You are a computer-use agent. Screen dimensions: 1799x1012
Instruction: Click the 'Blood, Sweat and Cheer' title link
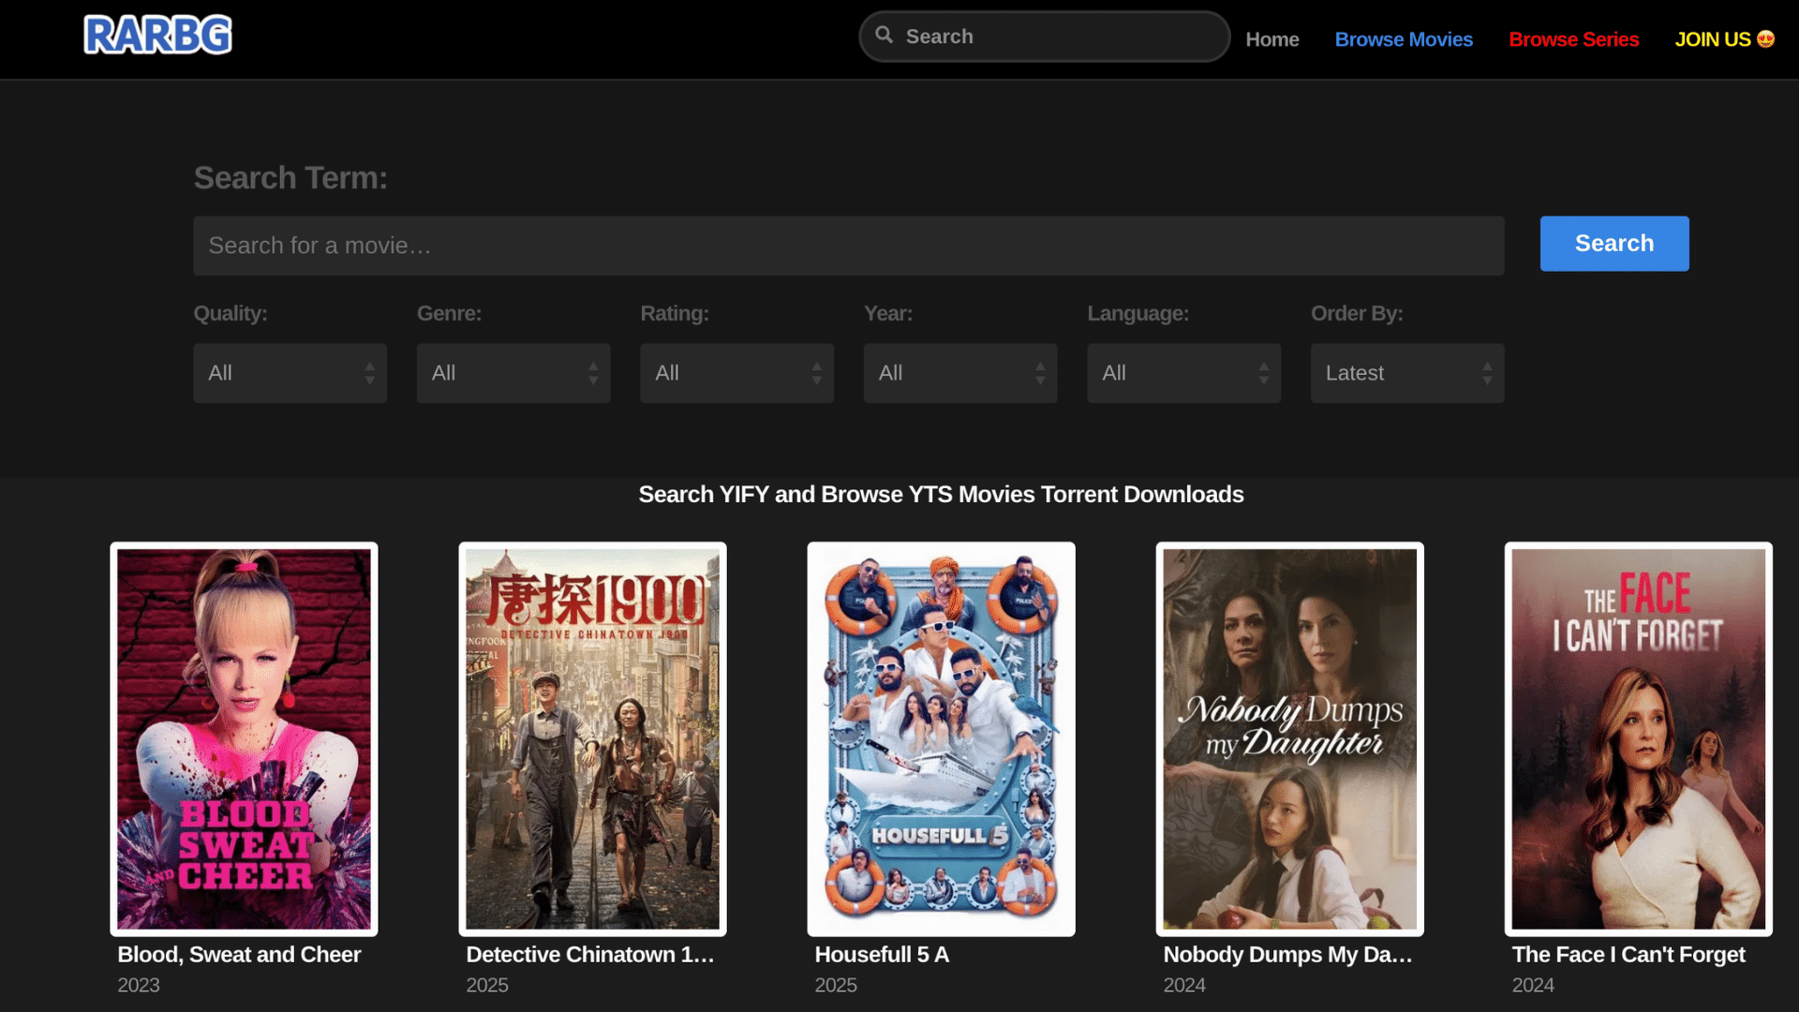point(239,955)
